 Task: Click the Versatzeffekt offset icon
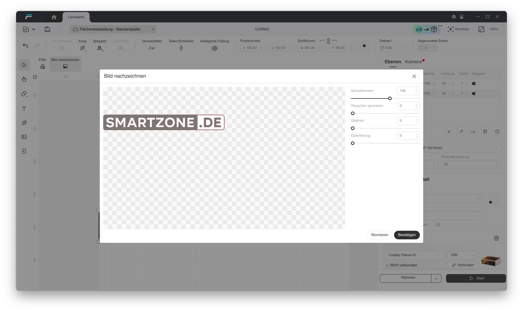pos(152,48)
